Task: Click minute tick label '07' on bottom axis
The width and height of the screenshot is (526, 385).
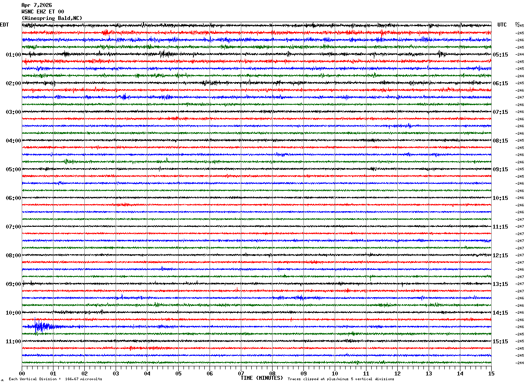Action: coord(241,373)
